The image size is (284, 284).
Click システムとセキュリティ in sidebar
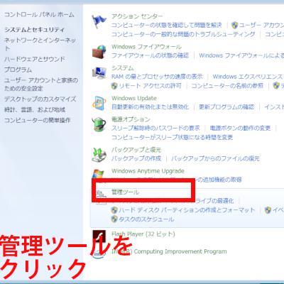34,30
